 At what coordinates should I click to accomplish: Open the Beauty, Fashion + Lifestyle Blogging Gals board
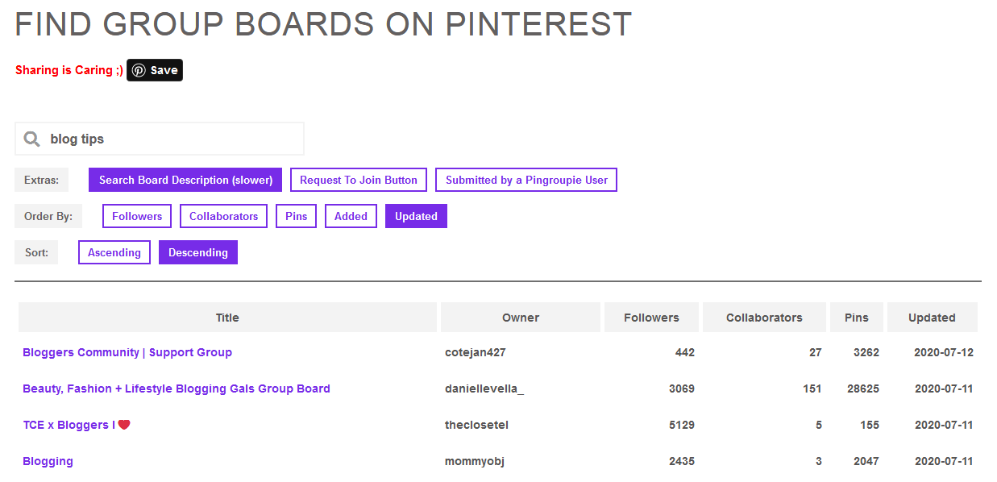(176, 389)
